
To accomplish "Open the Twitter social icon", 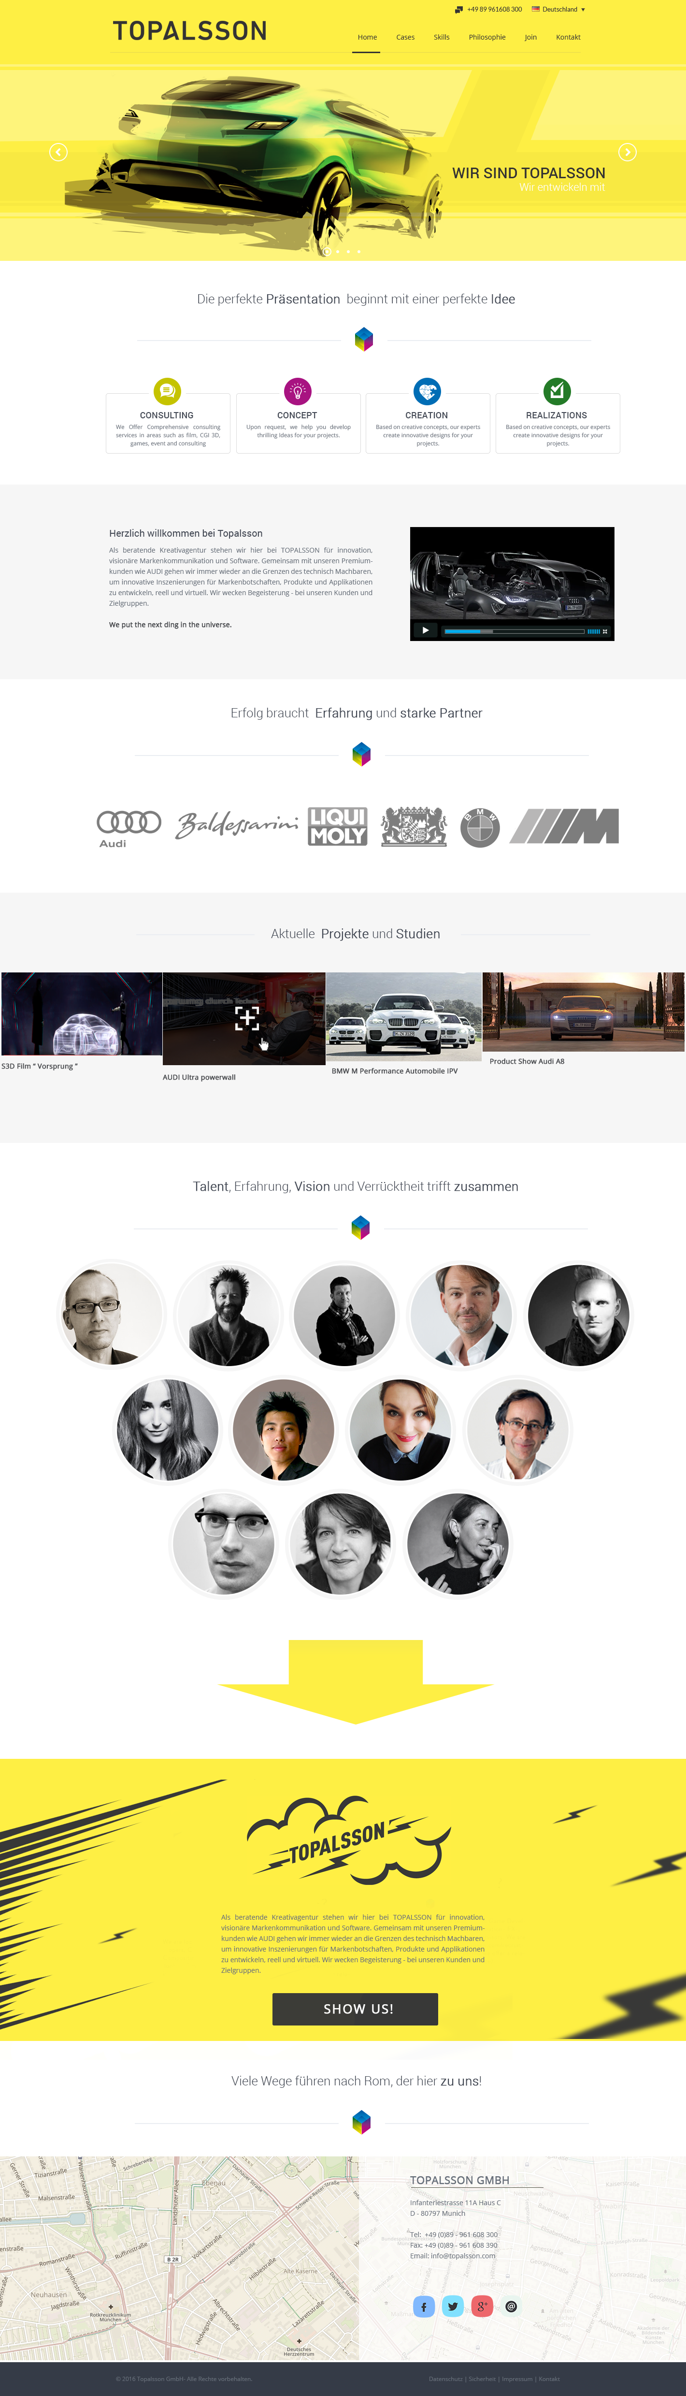I will pyautogui.click(x=452, y=2306).
